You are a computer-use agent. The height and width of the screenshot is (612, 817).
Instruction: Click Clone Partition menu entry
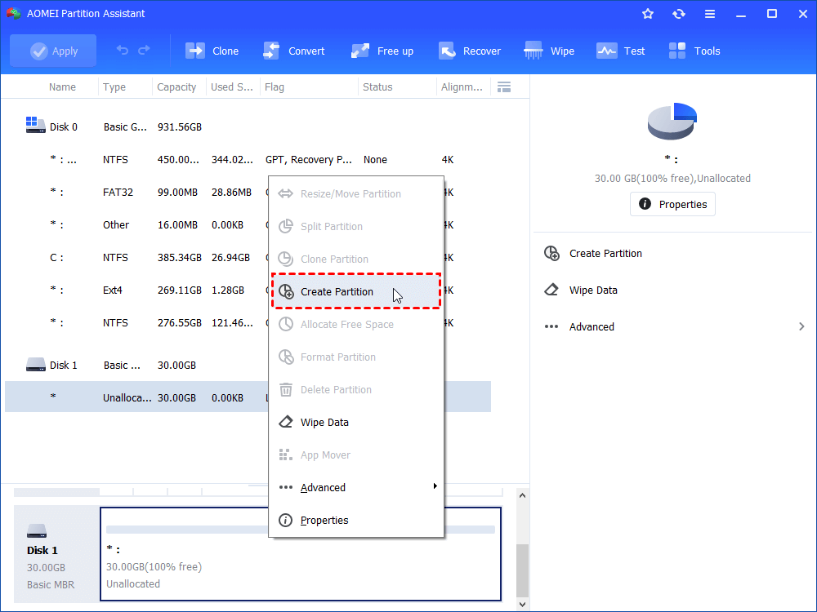pyautogui.click(x=356, y=259)
